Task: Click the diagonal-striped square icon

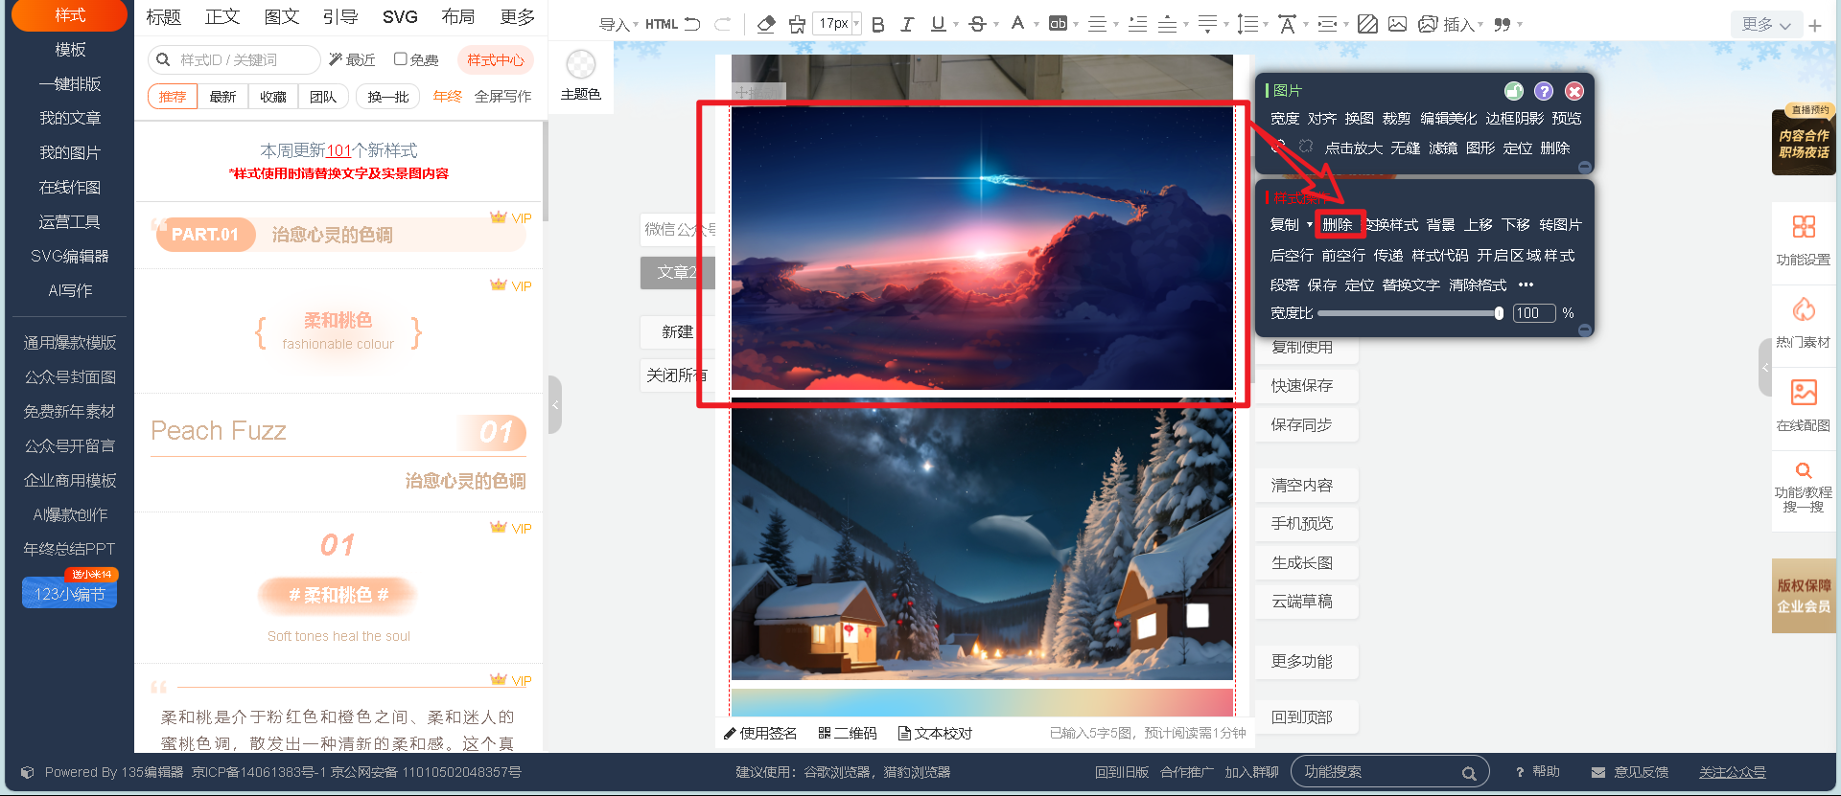Action: [1368, 24]
